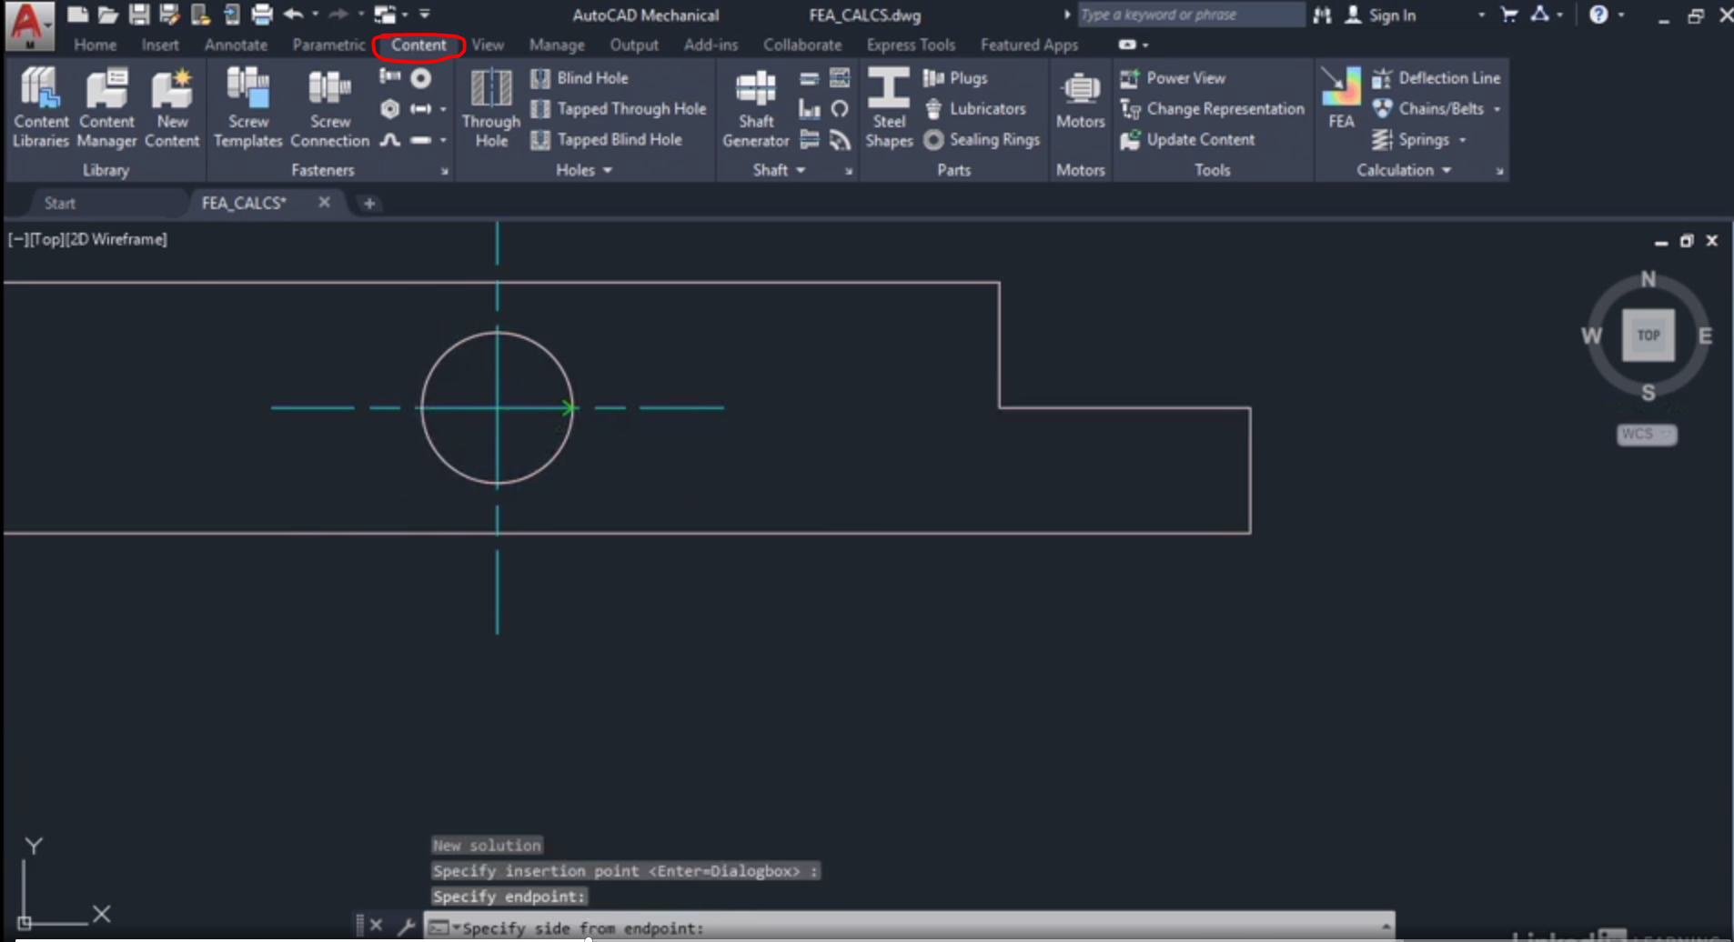Open the Help menu icon

point(1598,15)
